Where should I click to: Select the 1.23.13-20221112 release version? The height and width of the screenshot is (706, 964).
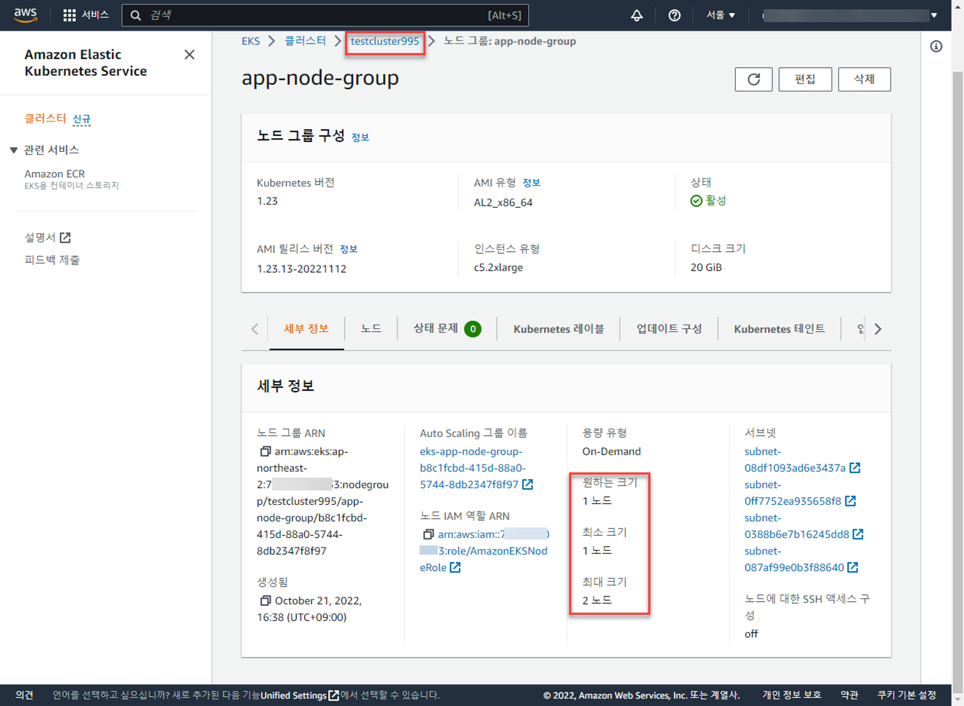point(301,269)
